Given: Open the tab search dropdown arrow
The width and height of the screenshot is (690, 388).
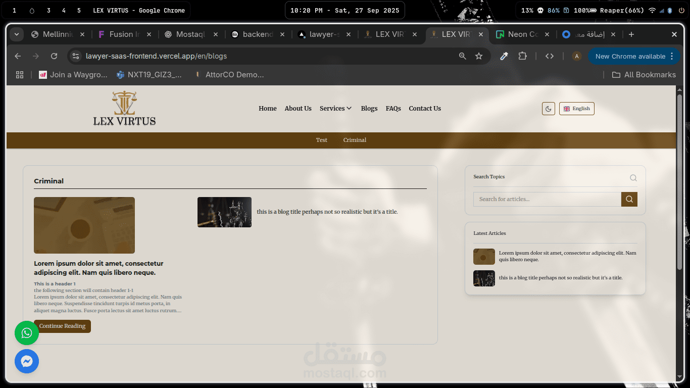Looking at the screenshot, I should (x=17, y=34).
